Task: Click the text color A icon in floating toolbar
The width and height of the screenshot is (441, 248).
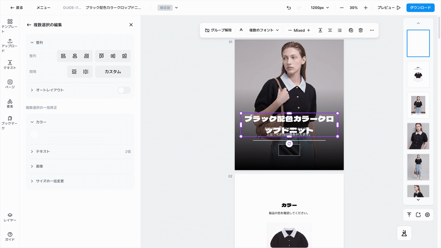Action: point(241,30)
